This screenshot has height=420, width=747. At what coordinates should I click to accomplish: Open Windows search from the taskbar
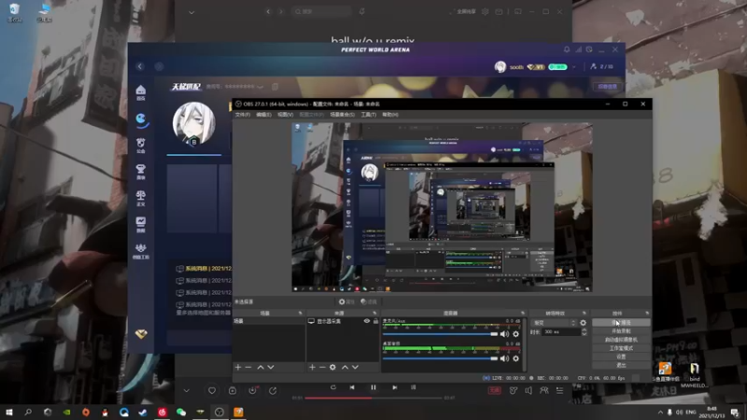(28, 412)
